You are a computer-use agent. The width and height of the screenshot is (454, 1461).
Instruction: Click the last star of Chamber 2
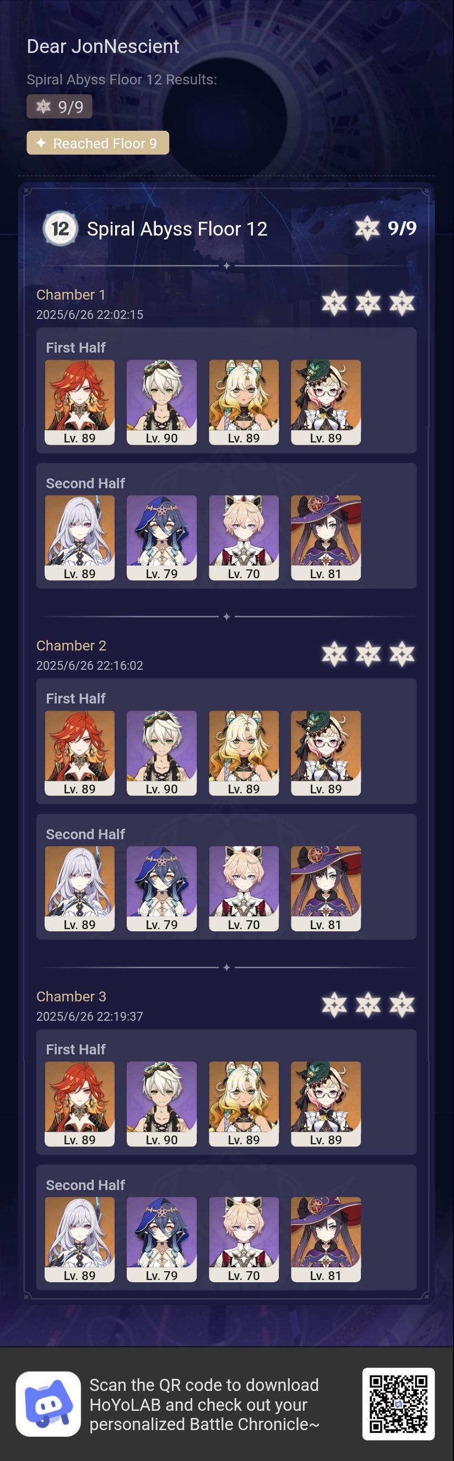402,654
